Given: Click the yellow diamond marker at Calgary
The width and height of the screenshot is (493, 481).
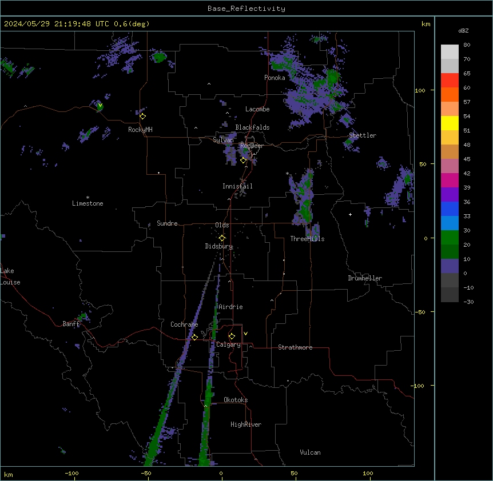Looking at the screenshot, I should 232,336.
